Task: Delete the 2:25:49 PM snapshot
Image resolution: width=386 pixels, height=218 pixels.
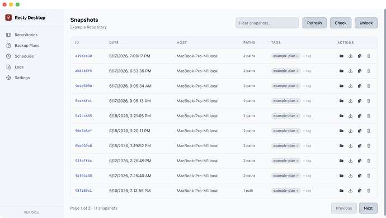Action: pos(369,161)
